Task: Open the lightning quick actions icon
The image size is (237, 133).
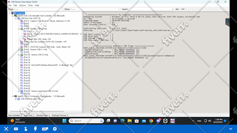Action: pos(35,129)
